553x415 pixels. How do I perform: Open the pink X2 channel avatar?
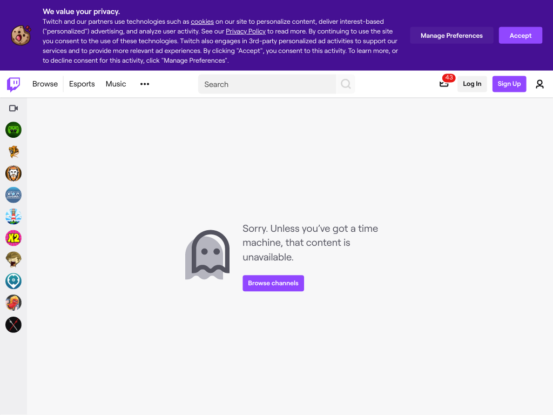tap(14, 238)
